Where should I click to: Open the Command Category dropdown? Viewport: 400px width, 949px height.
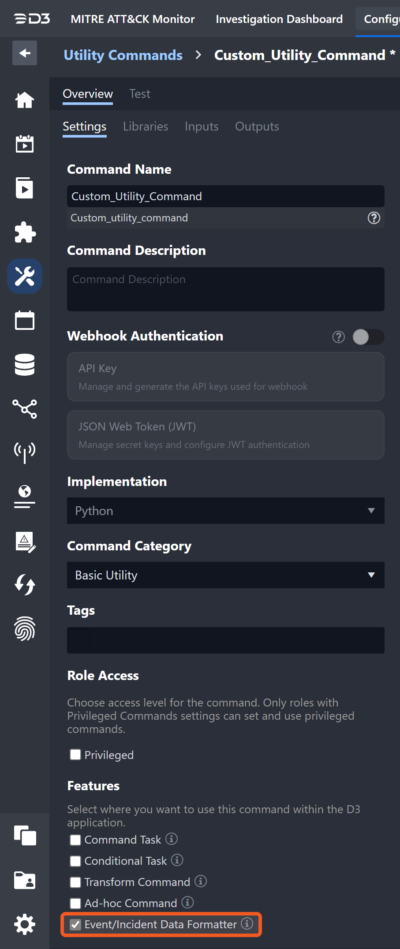pyautogui.click(x=225, y=575)
